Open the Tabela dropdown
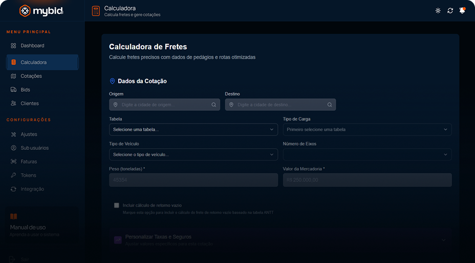The height and width of the screenshot is (263, 475). coord(193,130)
